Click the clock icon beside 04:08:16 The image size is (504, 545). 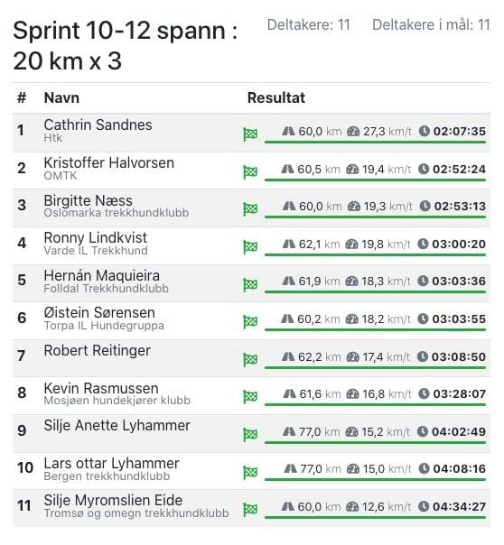(424, 468)
